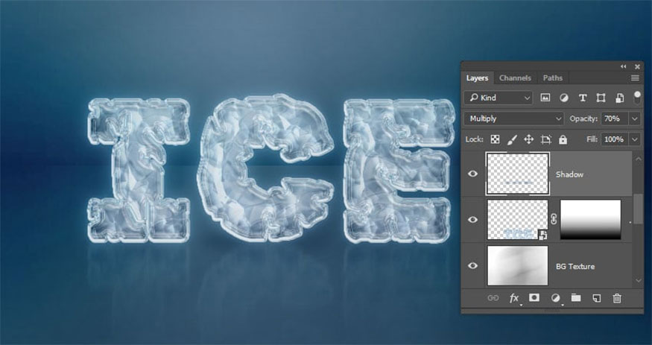Screen dimensions: 652x345
Task: Open the Layers panel options menu
Action: 635,78
